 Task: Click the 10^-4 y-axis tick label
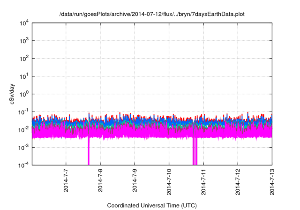click(x=23, y=165)
